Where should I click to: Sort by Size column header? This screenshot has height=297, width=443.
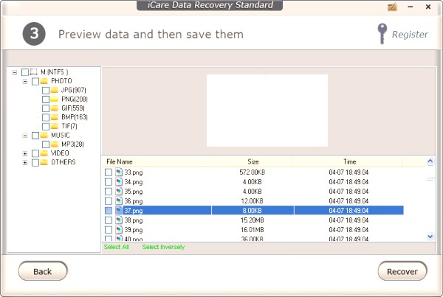click(253, 161)
